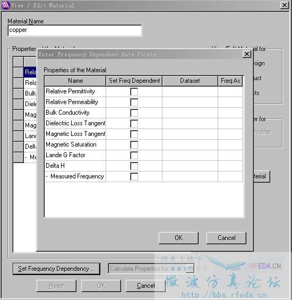This screenshot has width=292, height=300.
Task: Click the Set Frequency Dependency button
Action: pos(56,269)
